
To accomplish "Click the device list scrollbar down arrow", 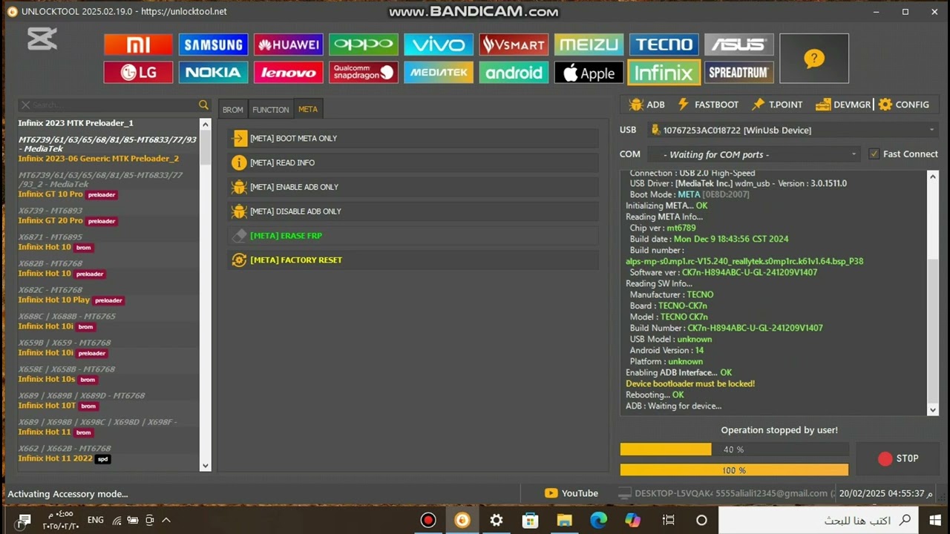I will pos(206,466).
